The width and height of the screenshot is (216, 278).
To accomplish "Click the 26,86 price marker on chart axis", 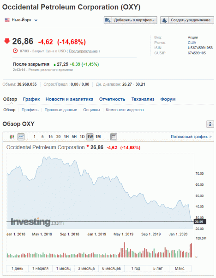I will coord(200,221).
